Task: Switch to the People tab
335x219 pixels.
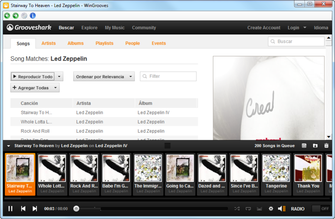Action: tap(133, 43)
